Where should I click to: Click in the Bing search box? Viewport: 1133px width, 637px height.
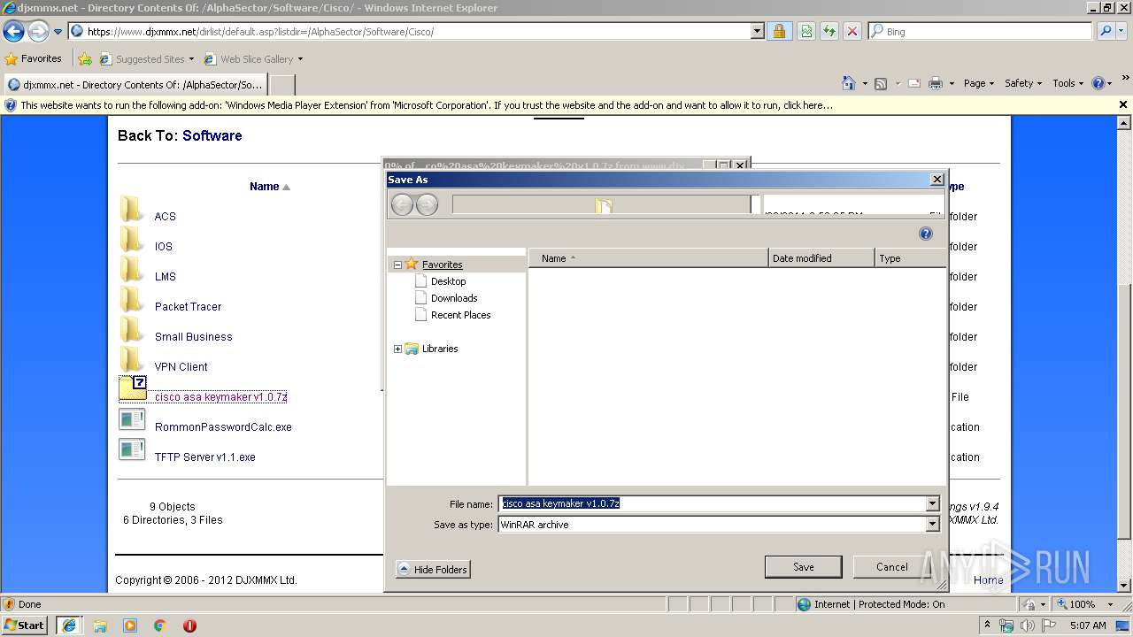coord(981,31)
